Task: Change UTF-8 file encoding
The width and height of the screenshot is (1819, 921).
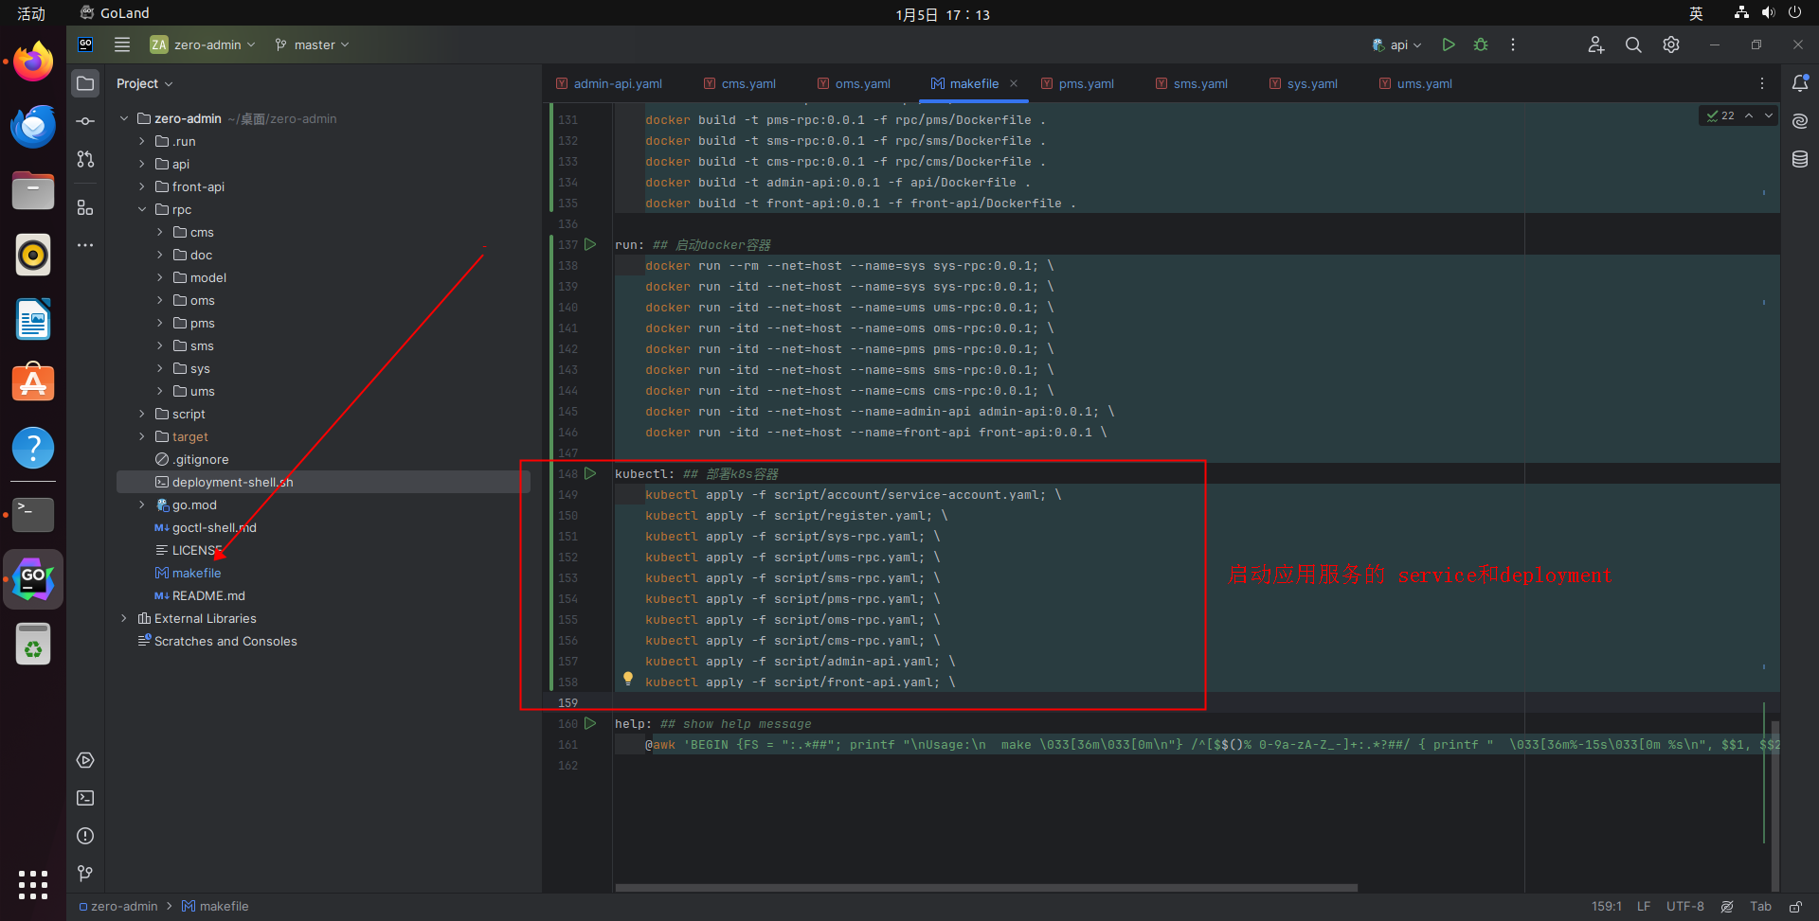Action: (x=1685, y=906)
